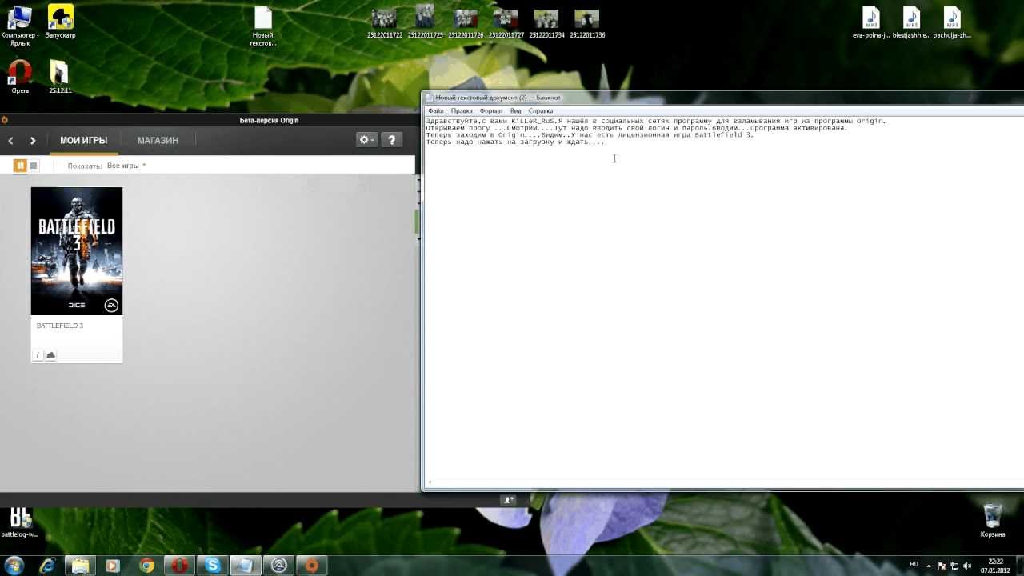Viewport: 1024px width, 576px height.
Task: Select the Запускатр desktop shortcut
Action: click(x=61, y=22)
